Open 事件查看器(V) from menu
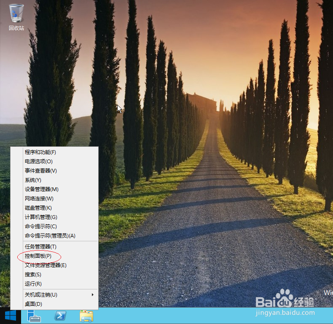This screenshot has width=333, height=324. coord(54,171)
